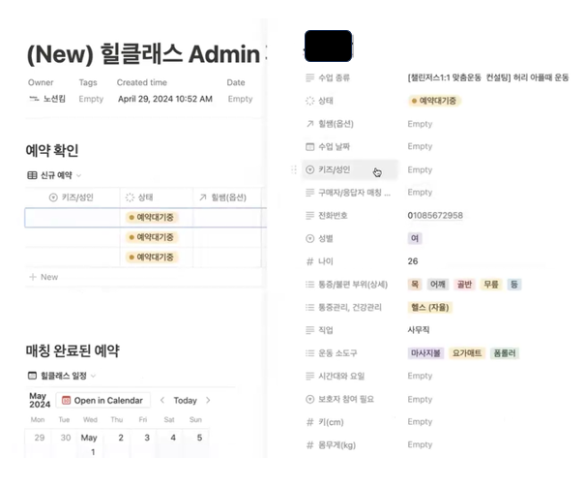
Task: Open the 힐쌤(옵션) Empty relation value
Action: coord(420,124)
